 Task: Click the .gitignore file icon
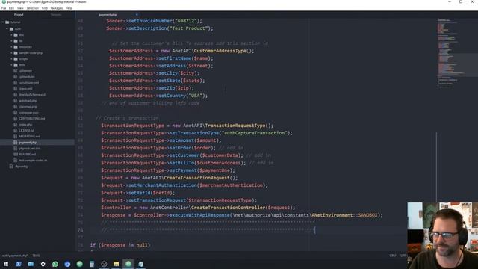(x=16, y=71)
